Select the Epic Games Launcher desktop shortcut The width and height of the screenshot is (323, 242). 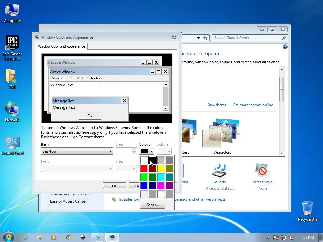point(12,48)
